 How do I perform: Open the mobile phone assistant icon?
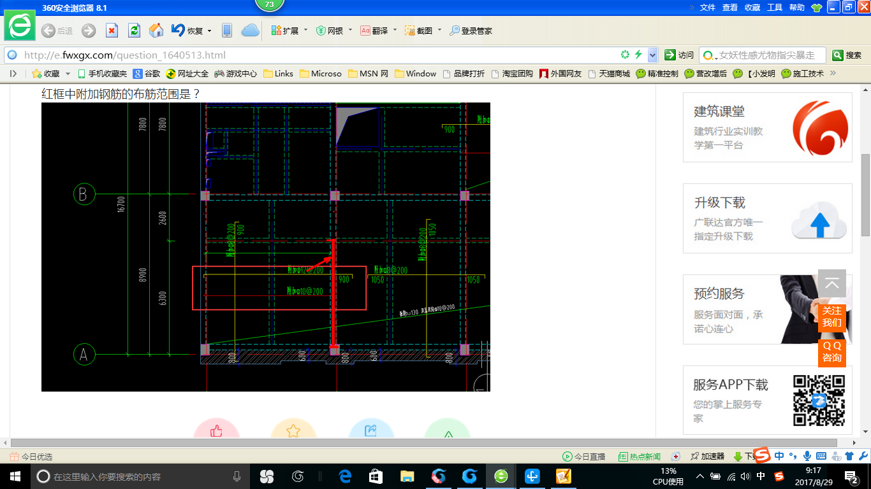pos(227,31)
